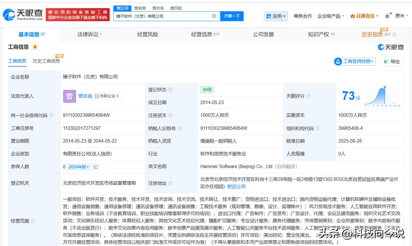
Task: Click the TianYanCha logo
Action: 23,15
